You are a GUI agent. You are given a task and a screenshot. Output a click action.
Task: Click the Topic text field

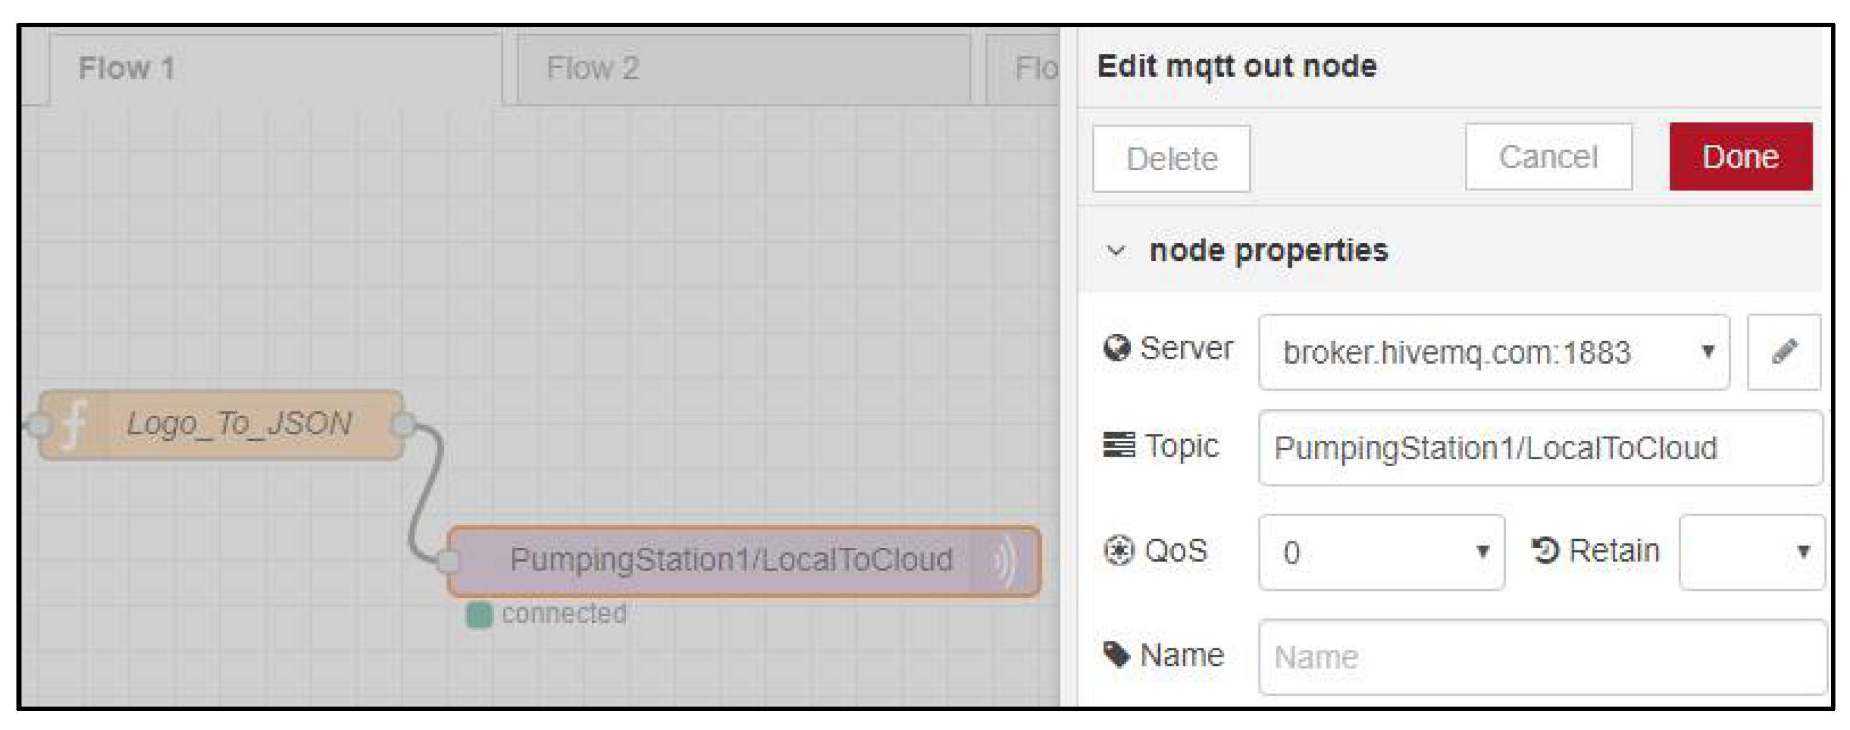(x=1541, y=449)
